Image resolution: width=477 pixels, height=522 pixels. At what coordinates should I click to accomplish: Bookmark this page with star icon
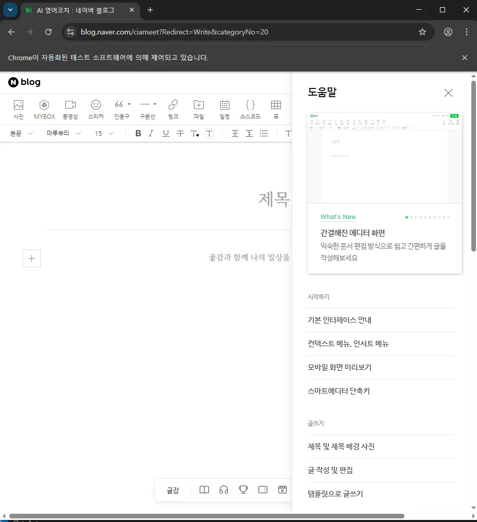(x=422, y=32)
